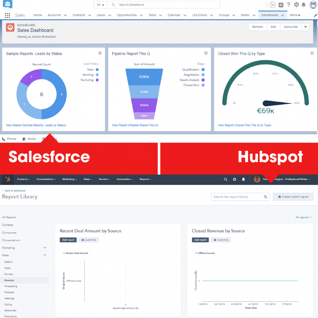The height and width of the screenshot is (318, 318).
Task: Open the Dashboards tab dropdown arrow
Action: click(x=282, y=15)
